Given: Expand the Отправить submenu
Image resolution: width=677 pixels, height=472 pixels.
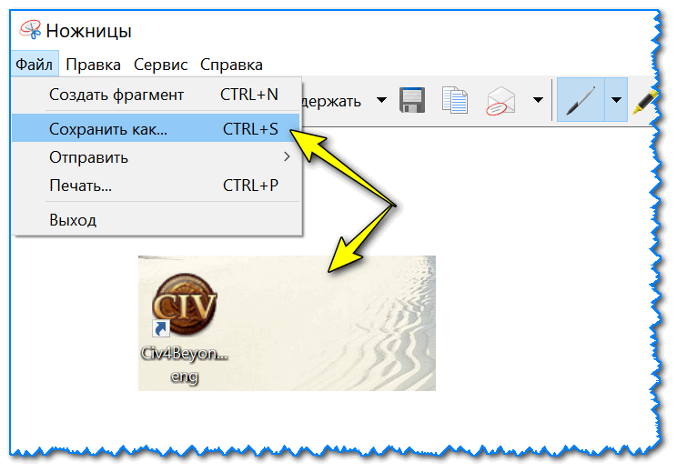Looking at the screenshot, I should pyautogui.click(x=156, y=157).
